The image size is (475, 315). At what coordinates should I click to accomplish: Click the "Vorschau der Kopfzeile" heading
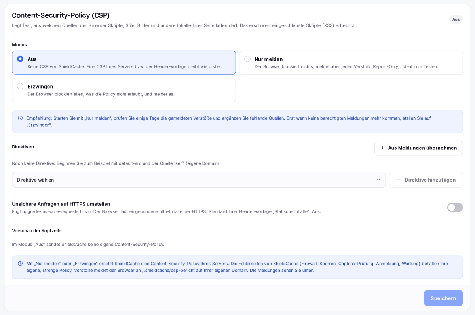[x=36, y=231]
